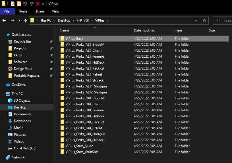Screen dimensions: 232x163
Task: Click Desktop in address breadcrumb
Action: tap(64, 20)
